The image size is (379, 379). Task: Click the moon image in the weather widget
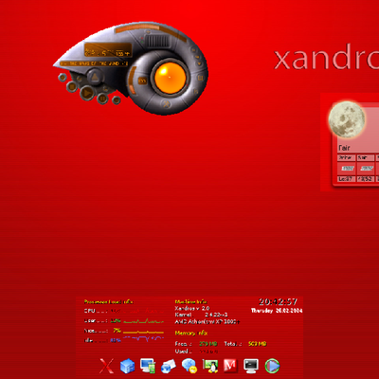(x=347, y=119)
